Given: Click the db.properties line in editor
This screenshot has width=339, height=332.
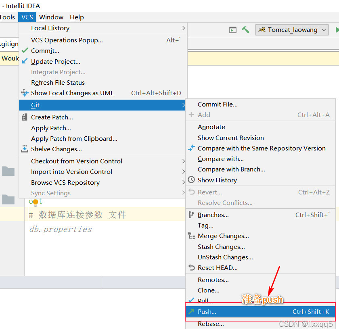Looking at the screenshot, I should pyautogui.click(x=60, y=229).
